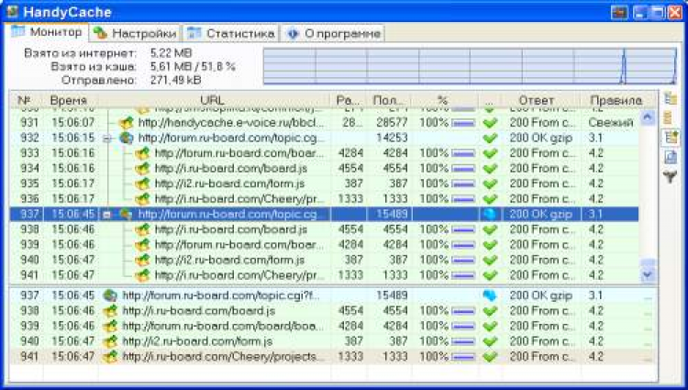Sort by the Правила column header

pos(619,100)
